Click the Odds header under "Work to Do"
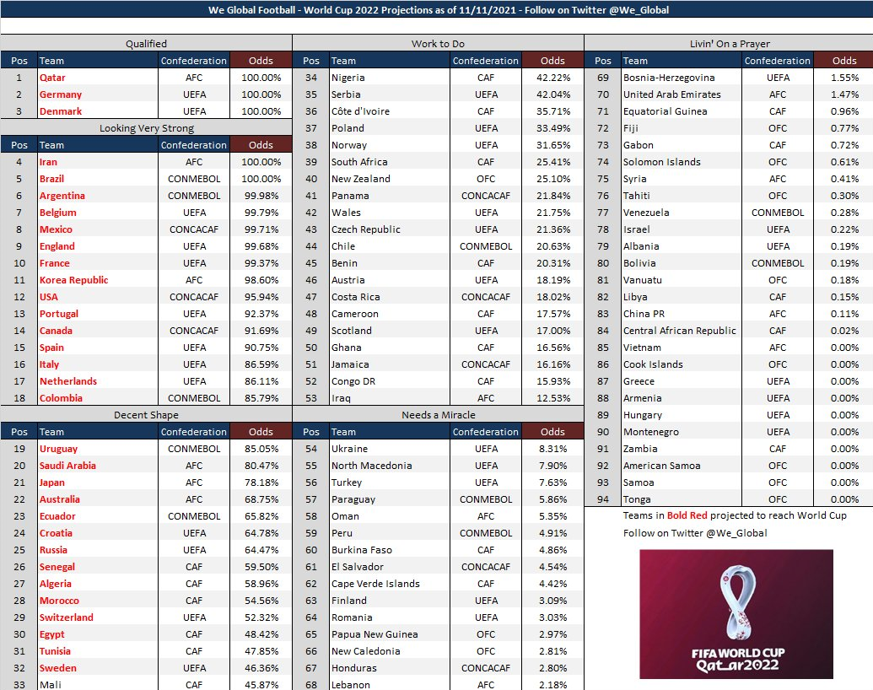This screenshot has width=873, height=690. click(552, 61)
